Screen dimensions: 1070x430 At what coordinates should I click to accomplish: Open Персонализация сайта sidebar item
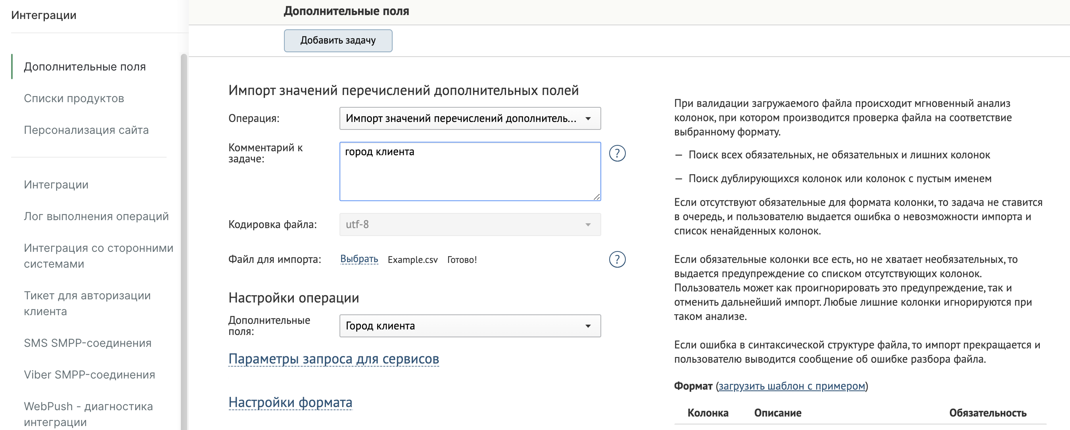tap(86, 130)
